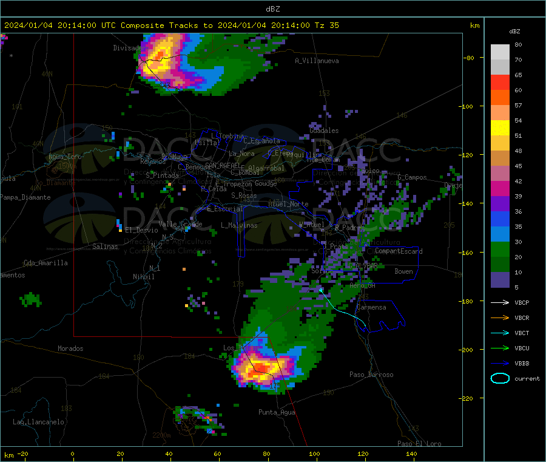This screenshot has height=462, width=546.
Task: Click the 'L_Malvinas' map label
Action: point(239,225)
